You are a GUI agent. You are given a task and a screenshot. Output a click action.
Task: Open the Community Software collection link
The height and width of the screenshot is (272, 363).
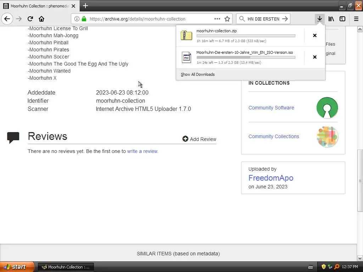click(271, 108)
